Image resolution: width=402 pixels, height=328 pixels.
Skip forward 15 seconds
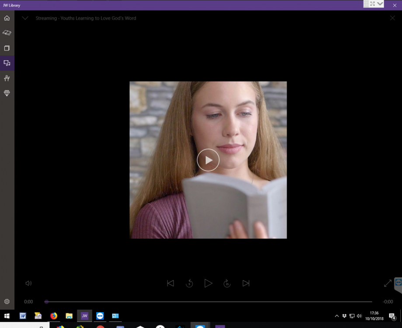227,283
